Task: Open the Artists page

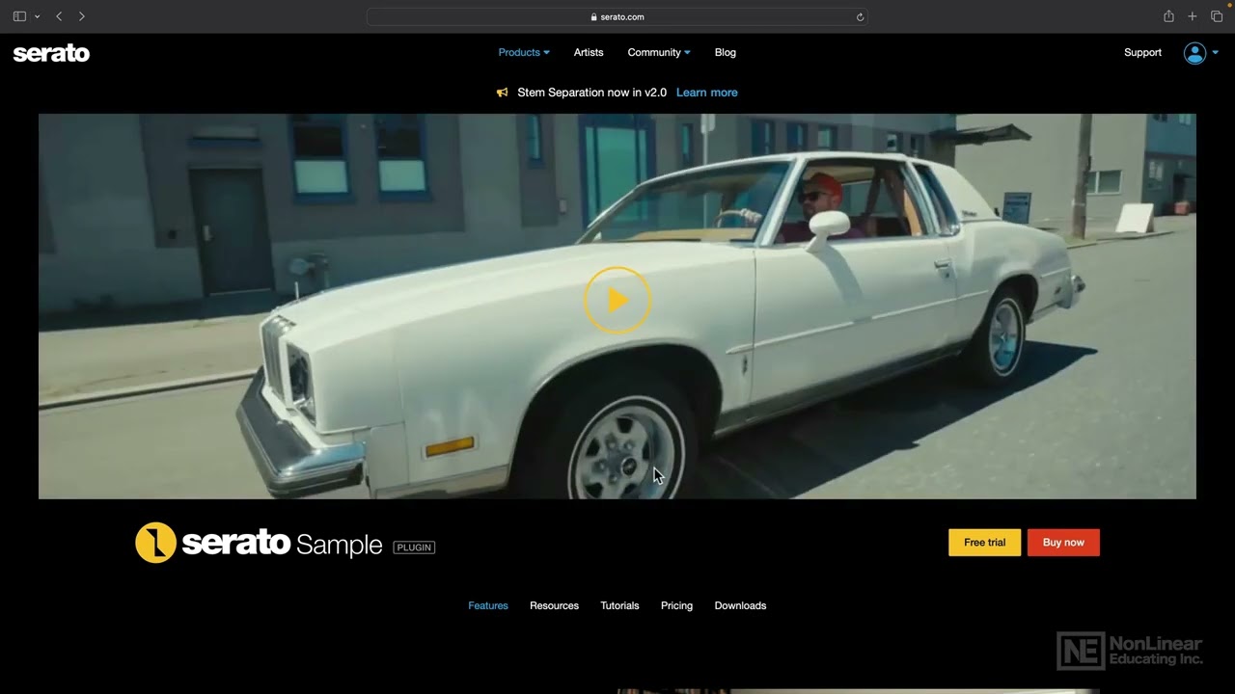Action: click(589, 52)
